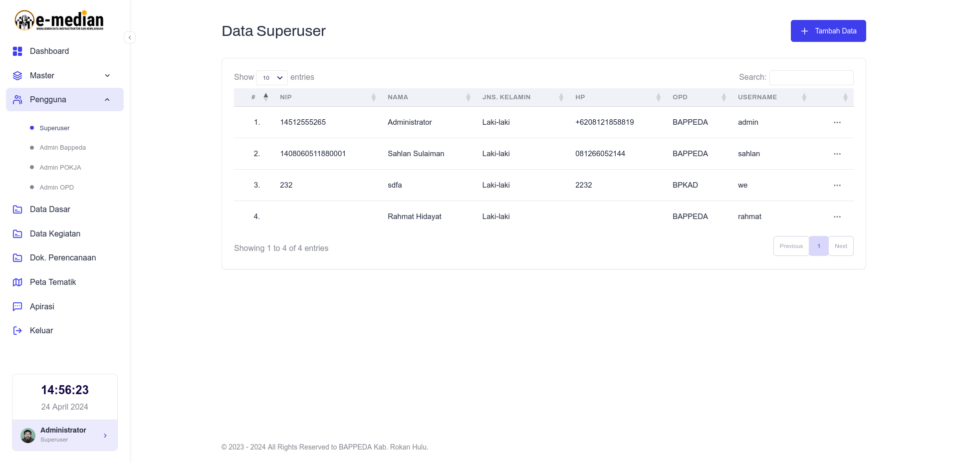Click the Keluar logout icon
The height and width of the screenshot is (463, 958).
17,331
